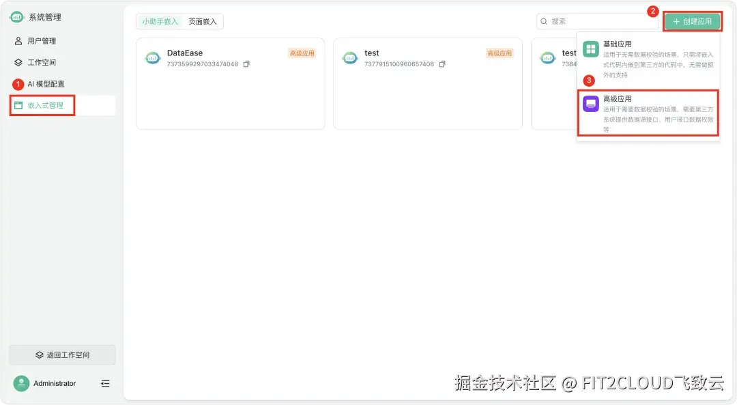737x405 pixels.
Task: Choose 基础应用 from the dropdown
Action: (x=648, y=59)
